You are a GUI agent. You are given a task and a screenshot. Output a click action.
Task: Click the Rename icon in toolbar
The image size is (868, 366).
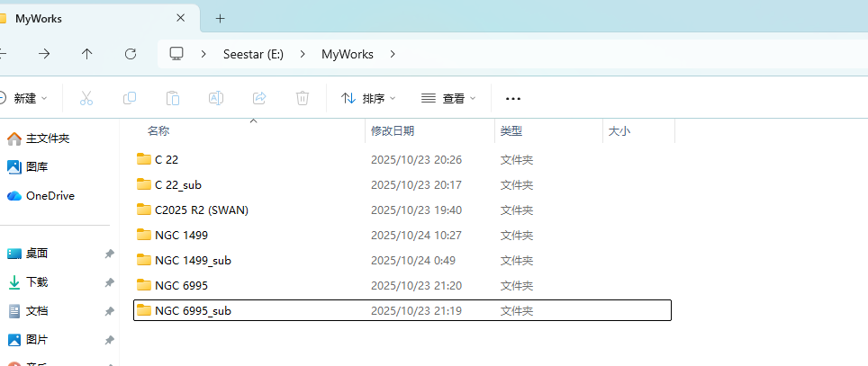[x=216, y=98]
